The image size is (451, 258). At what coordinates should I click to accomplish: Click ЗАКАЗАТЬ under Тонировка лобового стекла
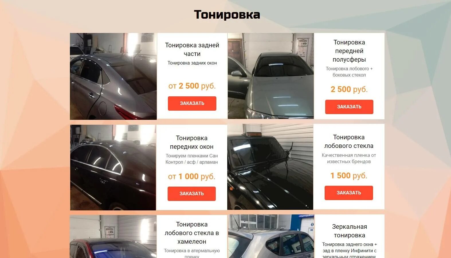[349, 193]
